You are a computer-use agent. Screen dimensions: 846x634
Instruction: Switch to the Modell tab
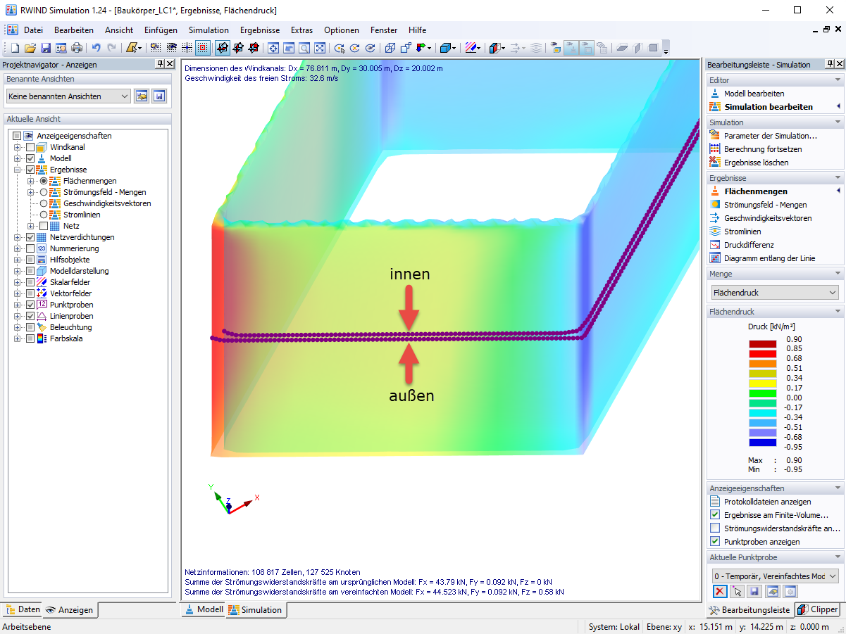pos(204,609)
